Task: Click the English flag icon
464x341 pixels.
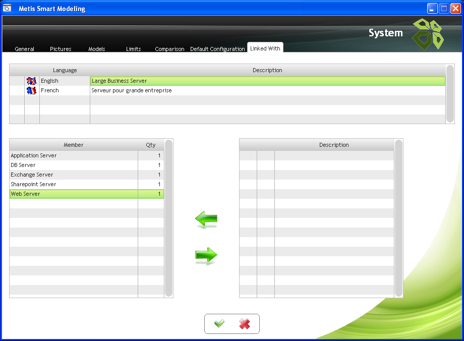Action: 31,81
